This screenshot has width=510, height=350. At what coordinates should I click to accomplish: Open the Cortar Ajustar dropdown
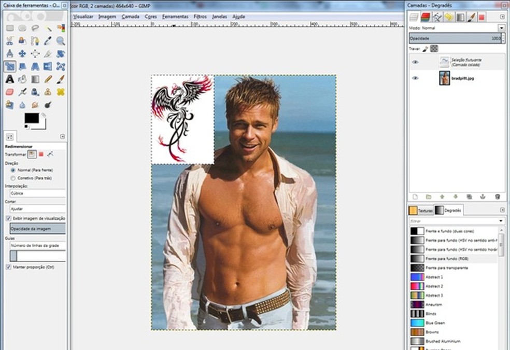coord(38,209)
